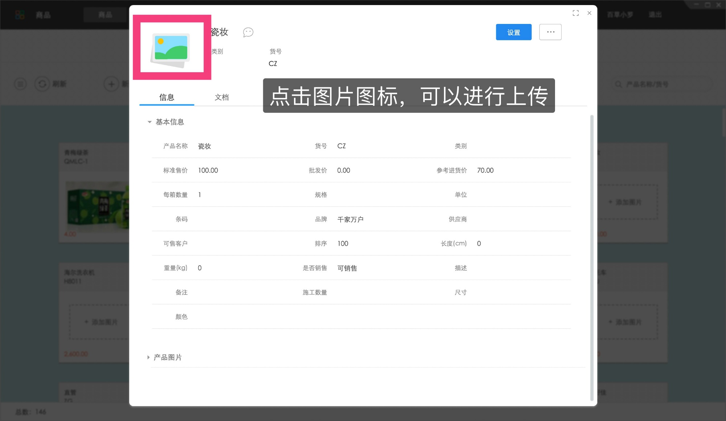Viewport: 726px width, 421px height.
Task: Switch to the 文档 tab
Action: tap(221, 97)
